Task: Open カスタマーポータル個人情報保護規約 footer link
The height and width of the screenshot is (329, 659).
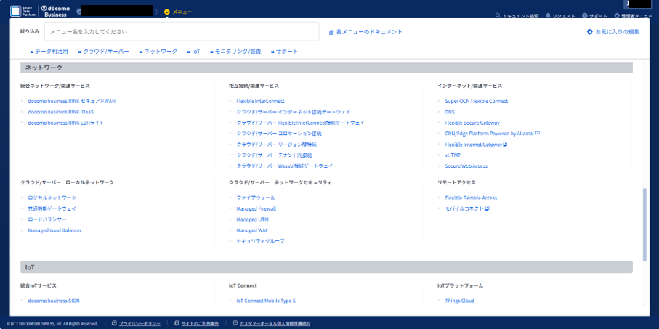Action: [x=275, y=323]
